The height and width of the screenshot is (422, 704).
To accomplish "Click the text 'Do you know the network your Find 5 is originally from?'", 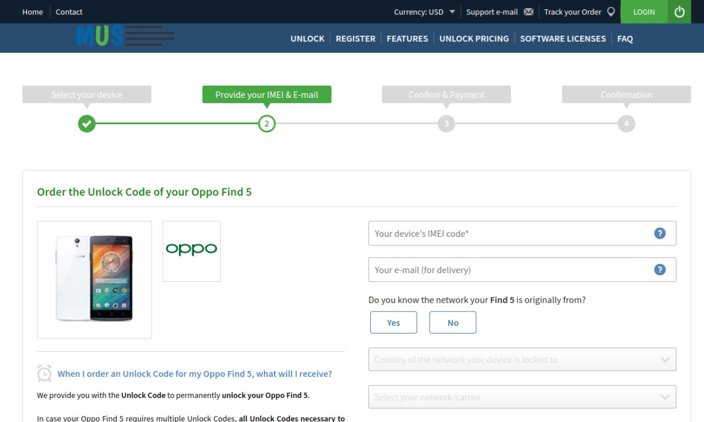I will (477, 300).
